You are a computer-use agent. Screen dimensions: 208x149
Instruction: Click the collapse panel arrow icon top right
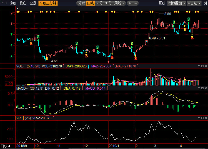[x=205, y=3]
